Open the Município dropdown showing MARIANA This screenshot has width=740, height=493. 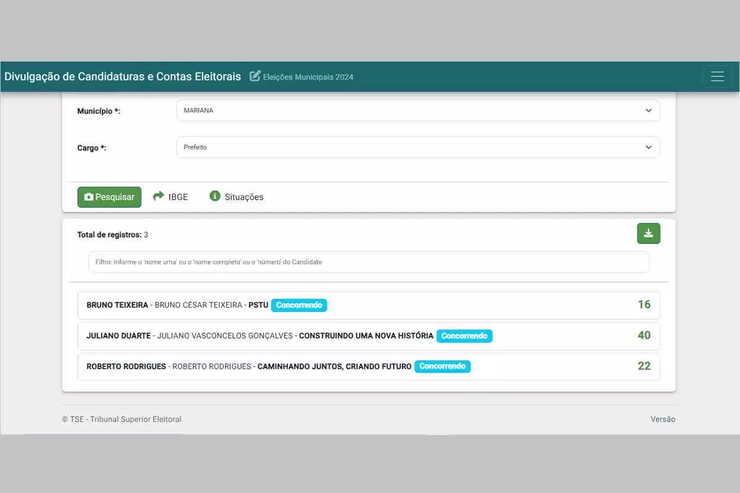[418, 111]
